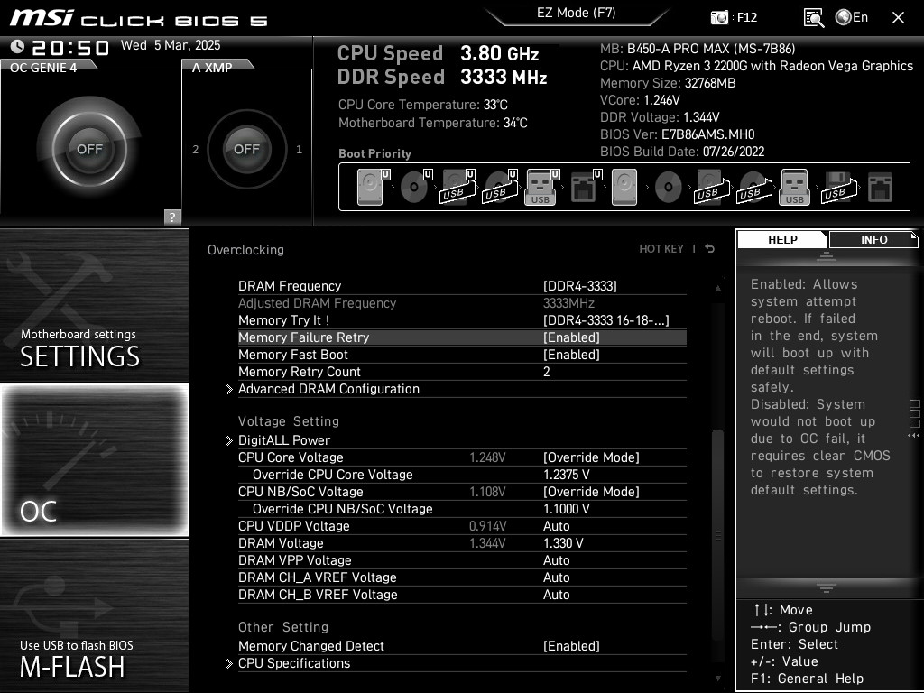The height and width of the screenshot is (693, 924).
Task: Open the SETTINGS motherboard settings section
Action: click(x=94, y=305)
